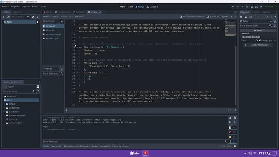Image resolution: width=279 pixels, height=157 pixels.
Task: Open the Inspector object history icon
Action: [275, 17]
